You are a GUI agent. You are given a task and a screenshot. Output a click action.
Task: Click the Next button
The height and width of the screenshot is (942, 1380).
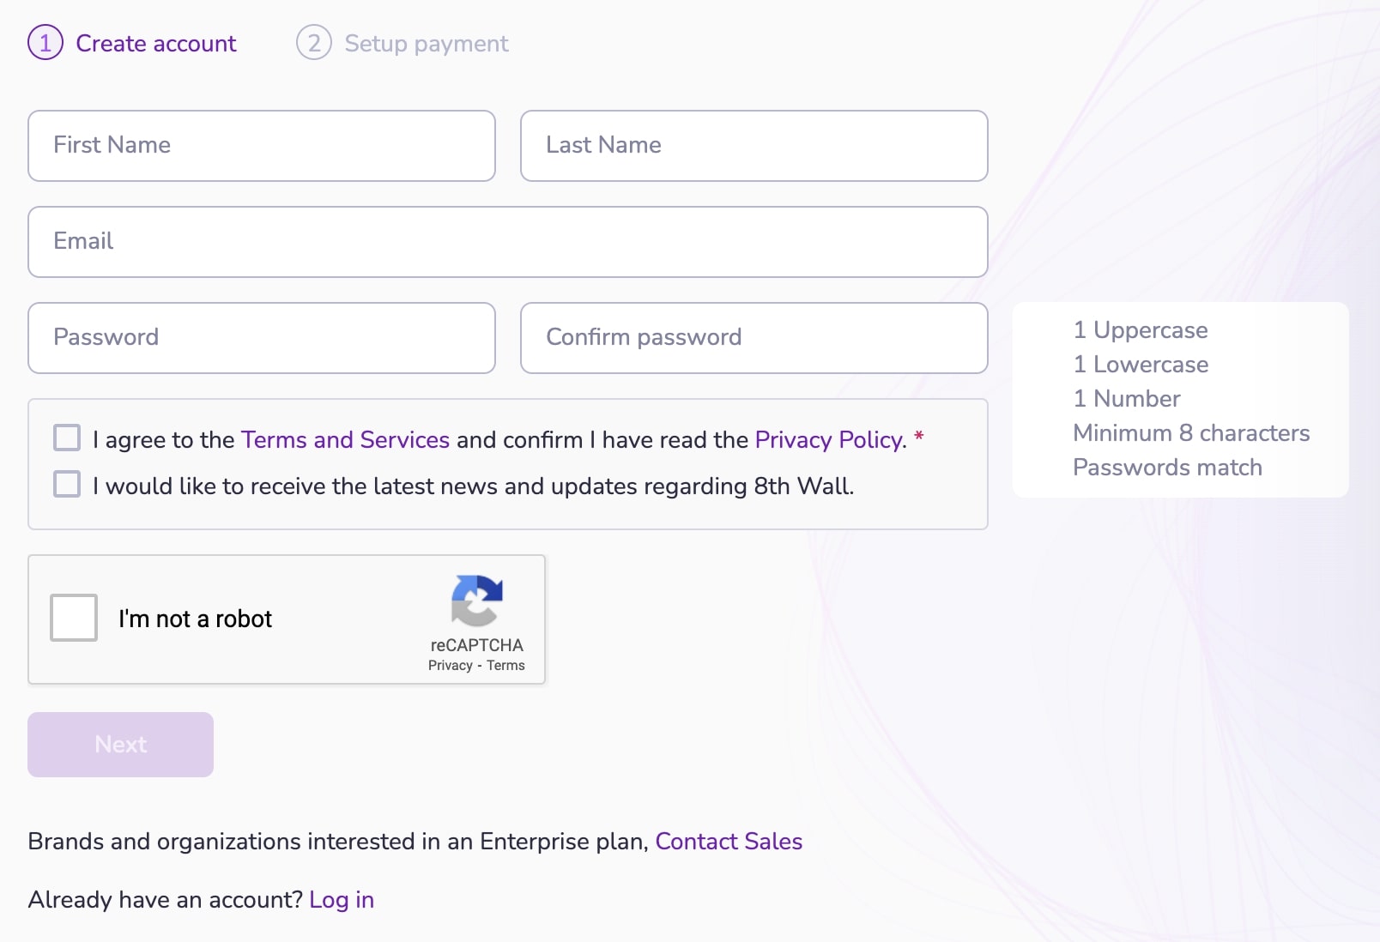pyautogui.click(x=120, y=745)
